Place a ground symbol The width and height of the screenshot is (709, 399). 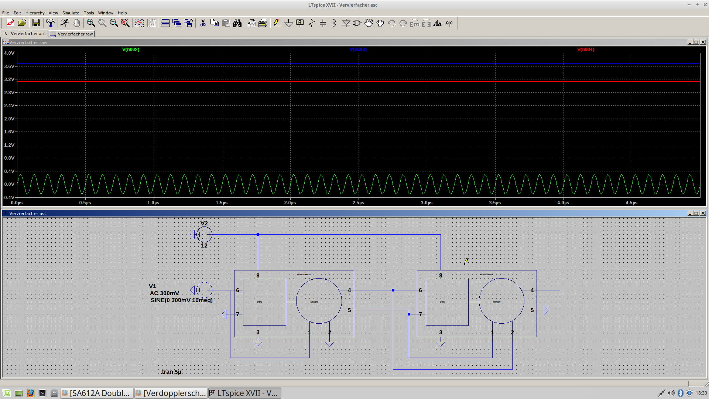pos(289,23)
